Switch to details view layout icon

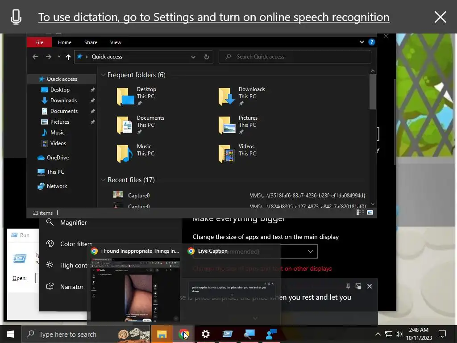(360, 213)
